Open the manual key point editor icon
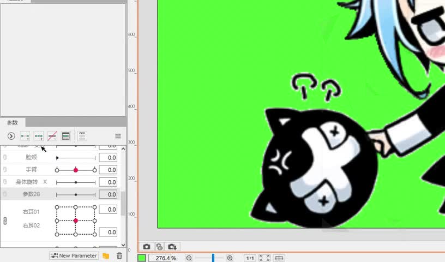Image resolution: width=445 pixels, height=262 pixels. (66, 136)
